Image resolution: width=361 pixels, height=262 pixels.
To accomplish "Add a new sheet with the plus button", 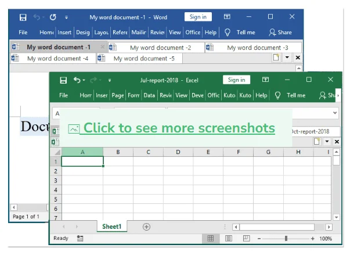I will point(146,227).
